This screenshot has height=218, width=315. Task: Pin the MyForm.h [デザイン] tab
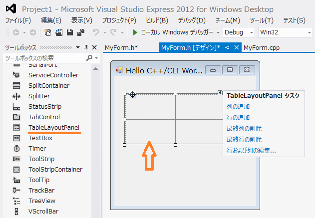click(x=227, y=48)
